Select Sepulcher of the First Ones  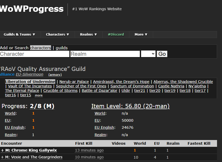[81, 86]
